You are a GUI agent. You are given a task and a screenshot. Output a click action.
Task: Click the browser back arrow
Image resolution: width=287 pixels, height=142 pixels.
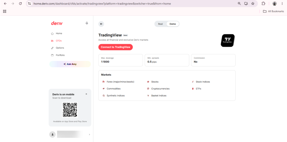coord(5,3)
